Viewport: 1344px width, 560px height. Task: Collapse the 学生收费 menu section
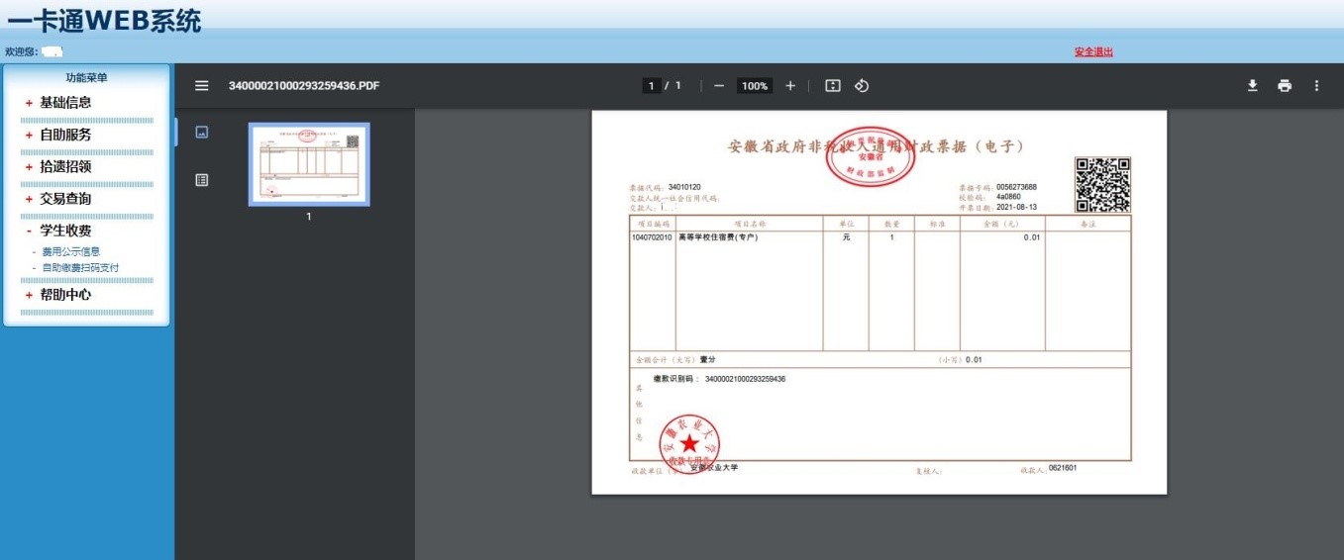point(65,231)
